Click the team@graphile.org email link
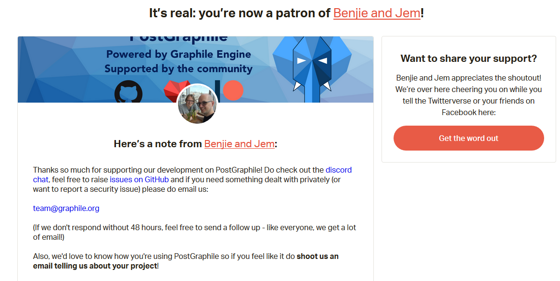 (66, 208)
